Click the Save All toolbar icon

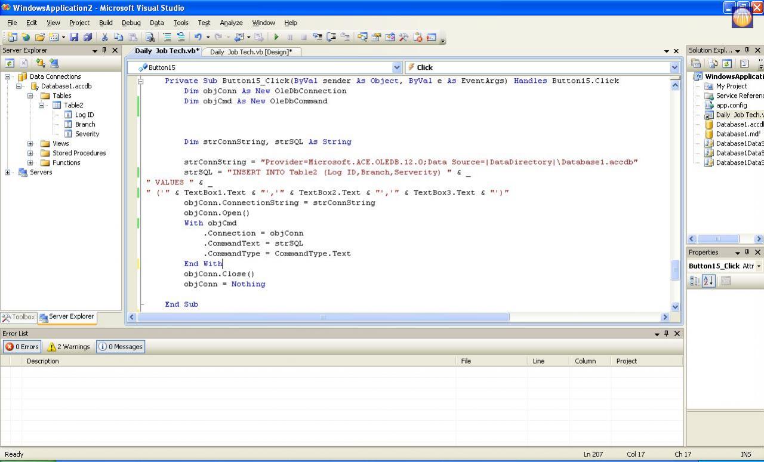tap(87, 37)
